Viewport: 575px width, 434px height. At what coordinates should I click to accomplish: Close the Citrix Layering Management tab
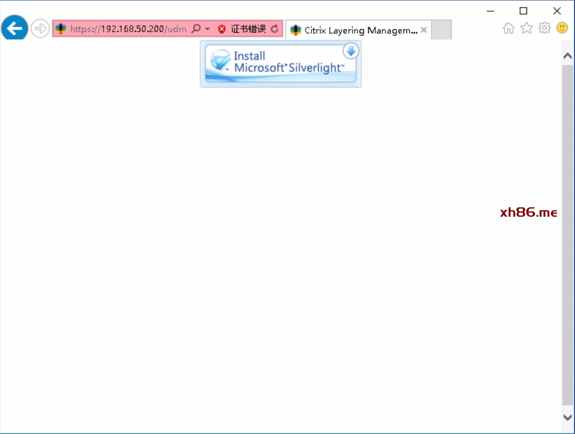click(424, 30)
